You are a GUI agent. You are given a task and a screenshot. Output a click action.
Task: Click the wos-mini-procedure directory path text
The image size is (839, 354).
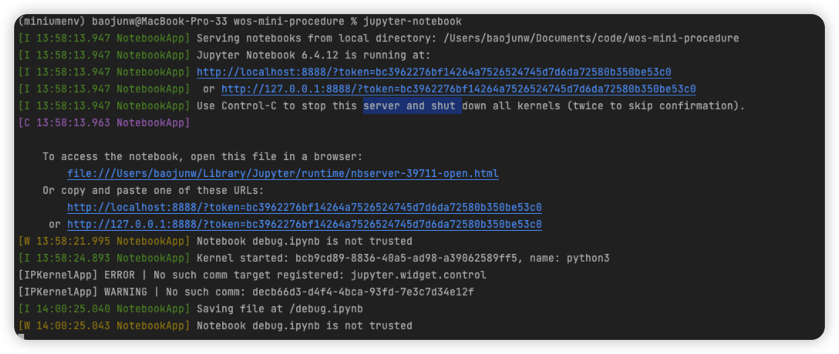591,38
